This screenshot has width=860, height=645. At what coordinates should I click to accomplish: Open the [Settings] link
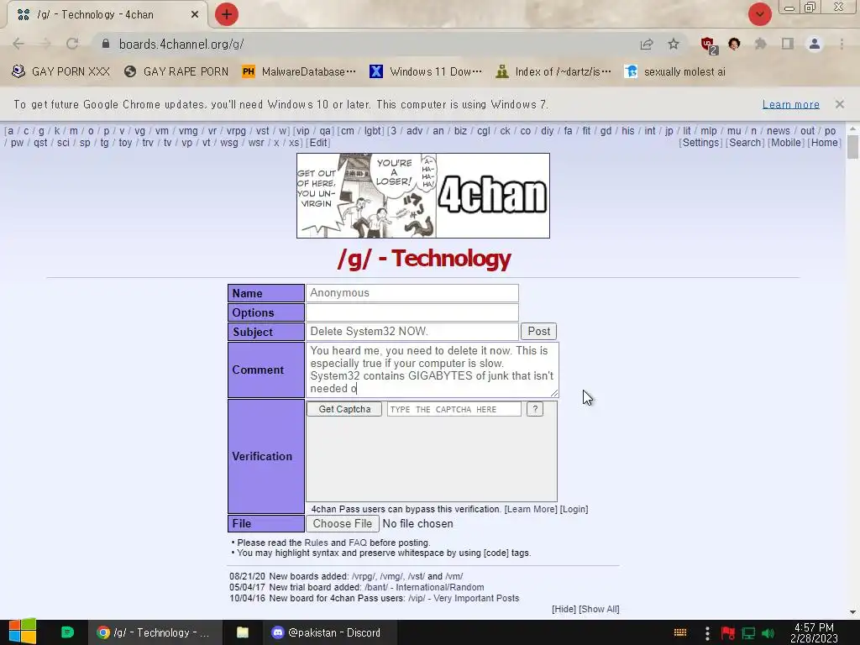pyautogui.click(x=700, y=143)
